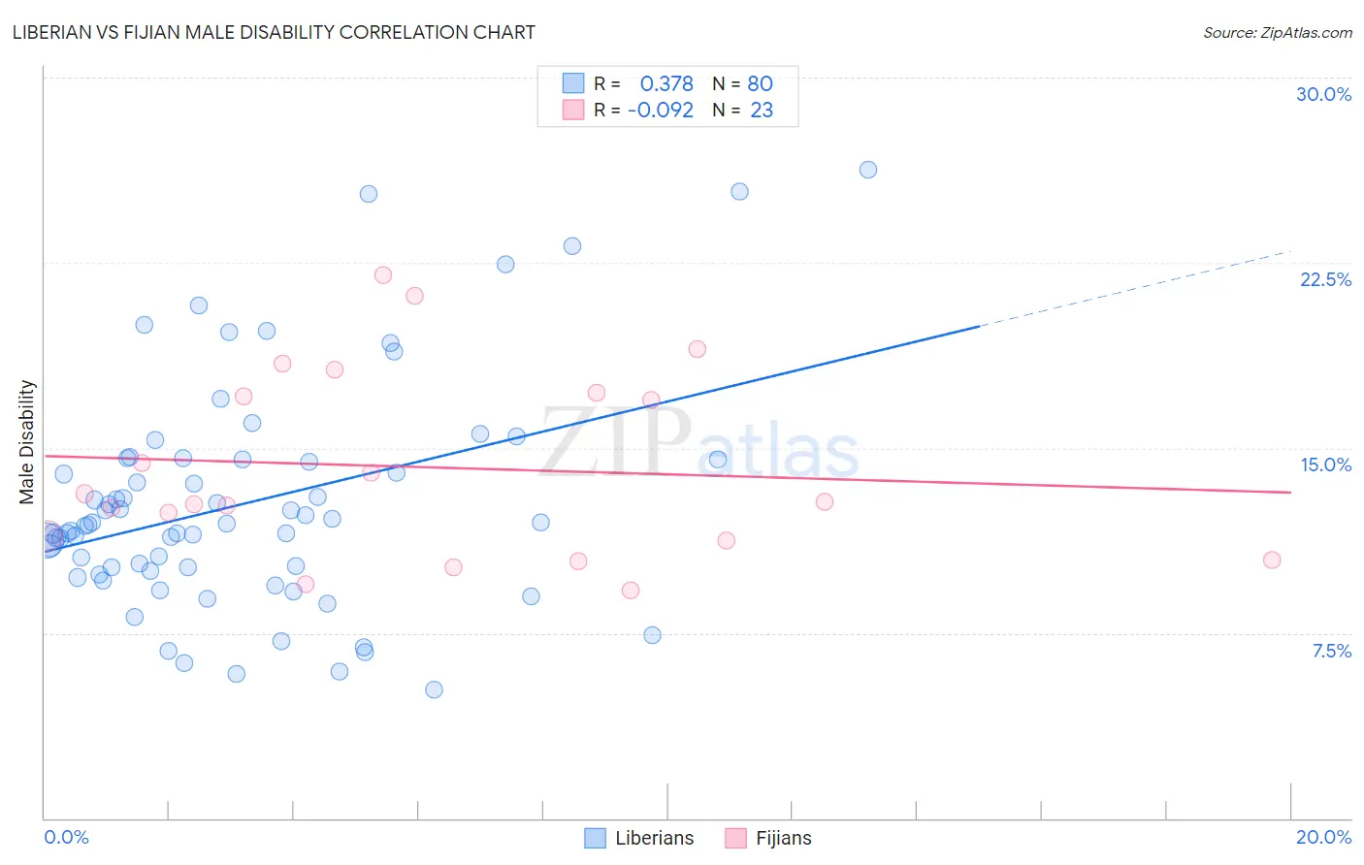Click the pink Fijians legend swatch at bottom
This screenshot has height=865, width=1364.
pyautogui.click(x=736, y=838)
